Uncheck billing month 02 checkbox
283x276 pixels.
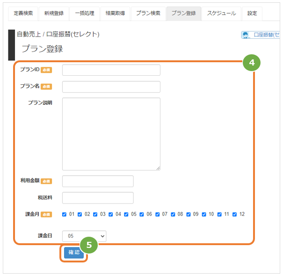[x=80, y=214]
